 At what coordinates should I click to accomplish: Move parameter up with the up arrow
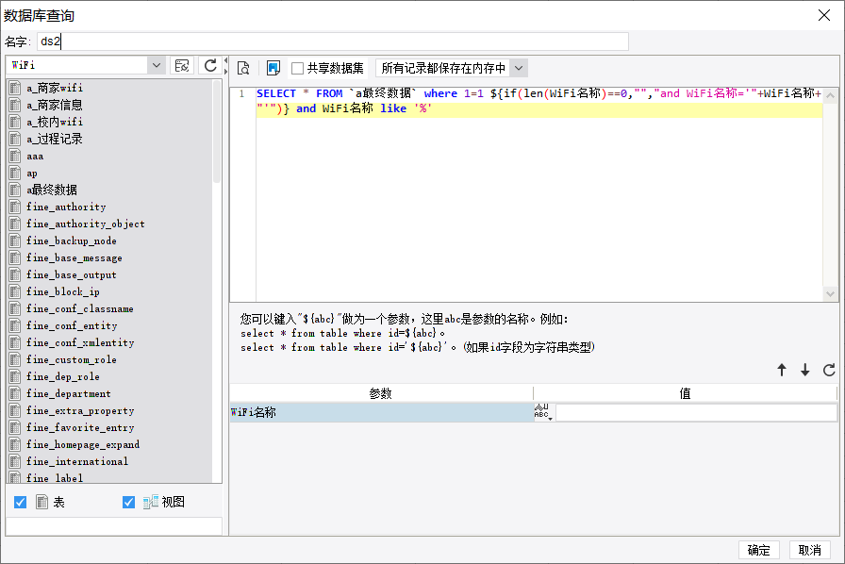click(x=782, y=370)
